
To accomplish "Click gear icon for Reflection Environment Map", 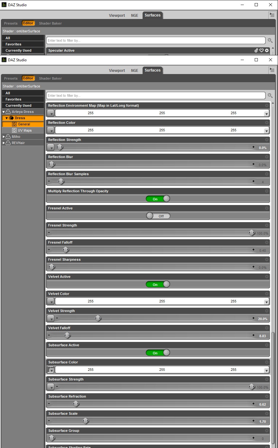I will pyautogui.click(x=267, y=105).
